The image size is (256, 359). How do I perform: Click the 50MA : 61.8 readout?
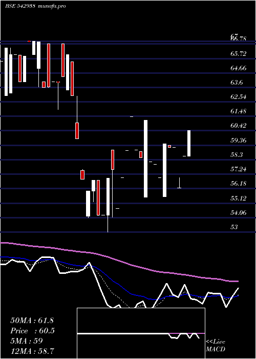pos(32,321)
